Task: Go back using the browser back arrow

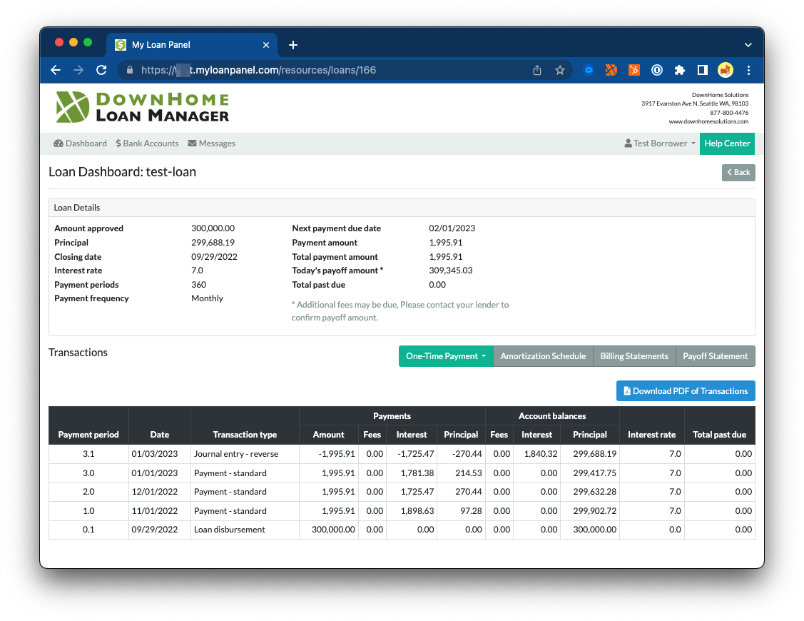Action: 56,70
